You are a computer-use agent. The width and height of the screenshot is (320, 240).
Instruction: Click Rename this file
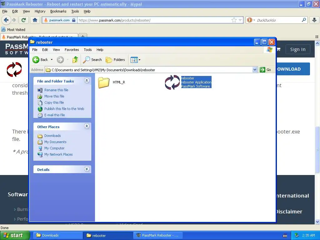pyautogui.click(x=56, y=90)
